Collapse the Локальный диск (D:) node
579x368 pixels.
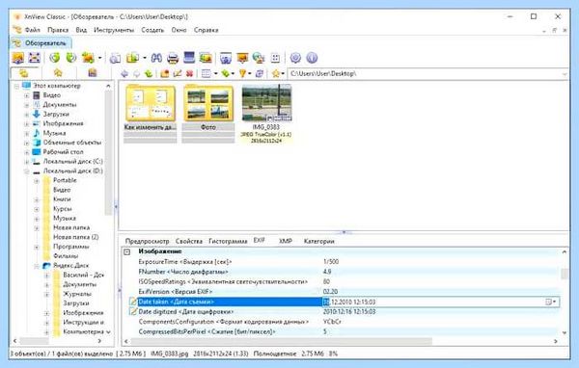(x=27, y=171)
